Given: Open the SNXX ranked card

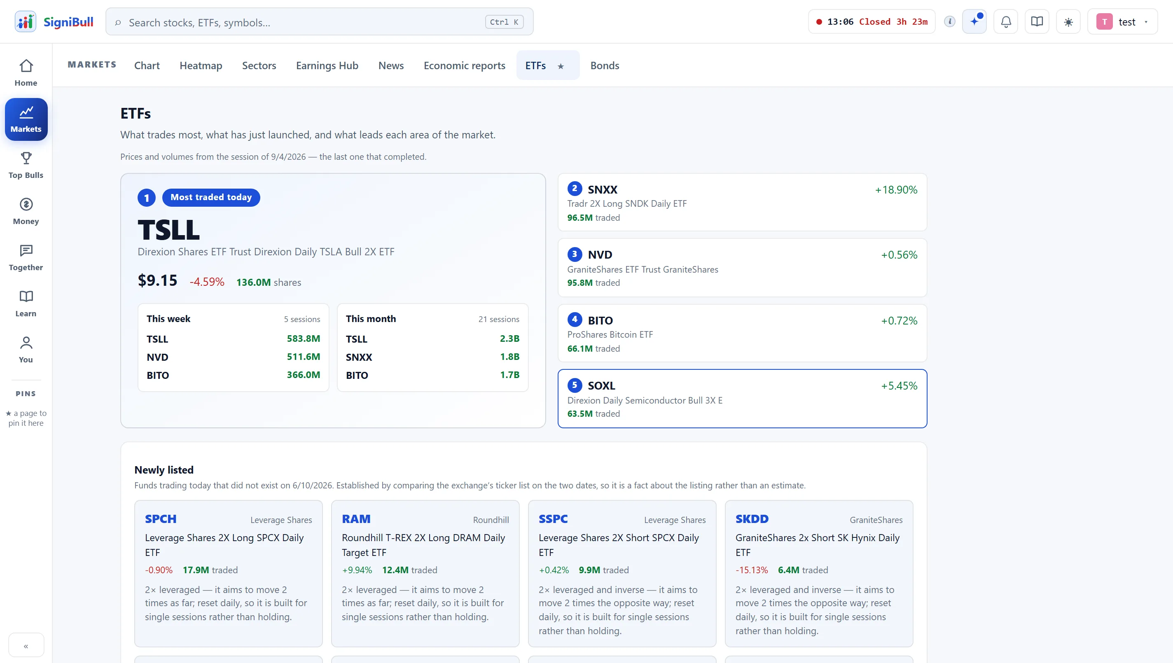Looking at the screenshot, I should pos(742,202).
